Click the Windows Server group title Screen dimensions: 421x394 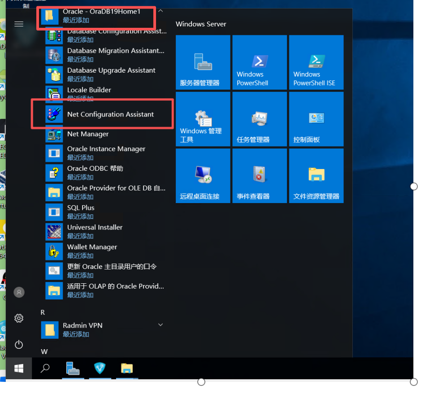[201, 24]
